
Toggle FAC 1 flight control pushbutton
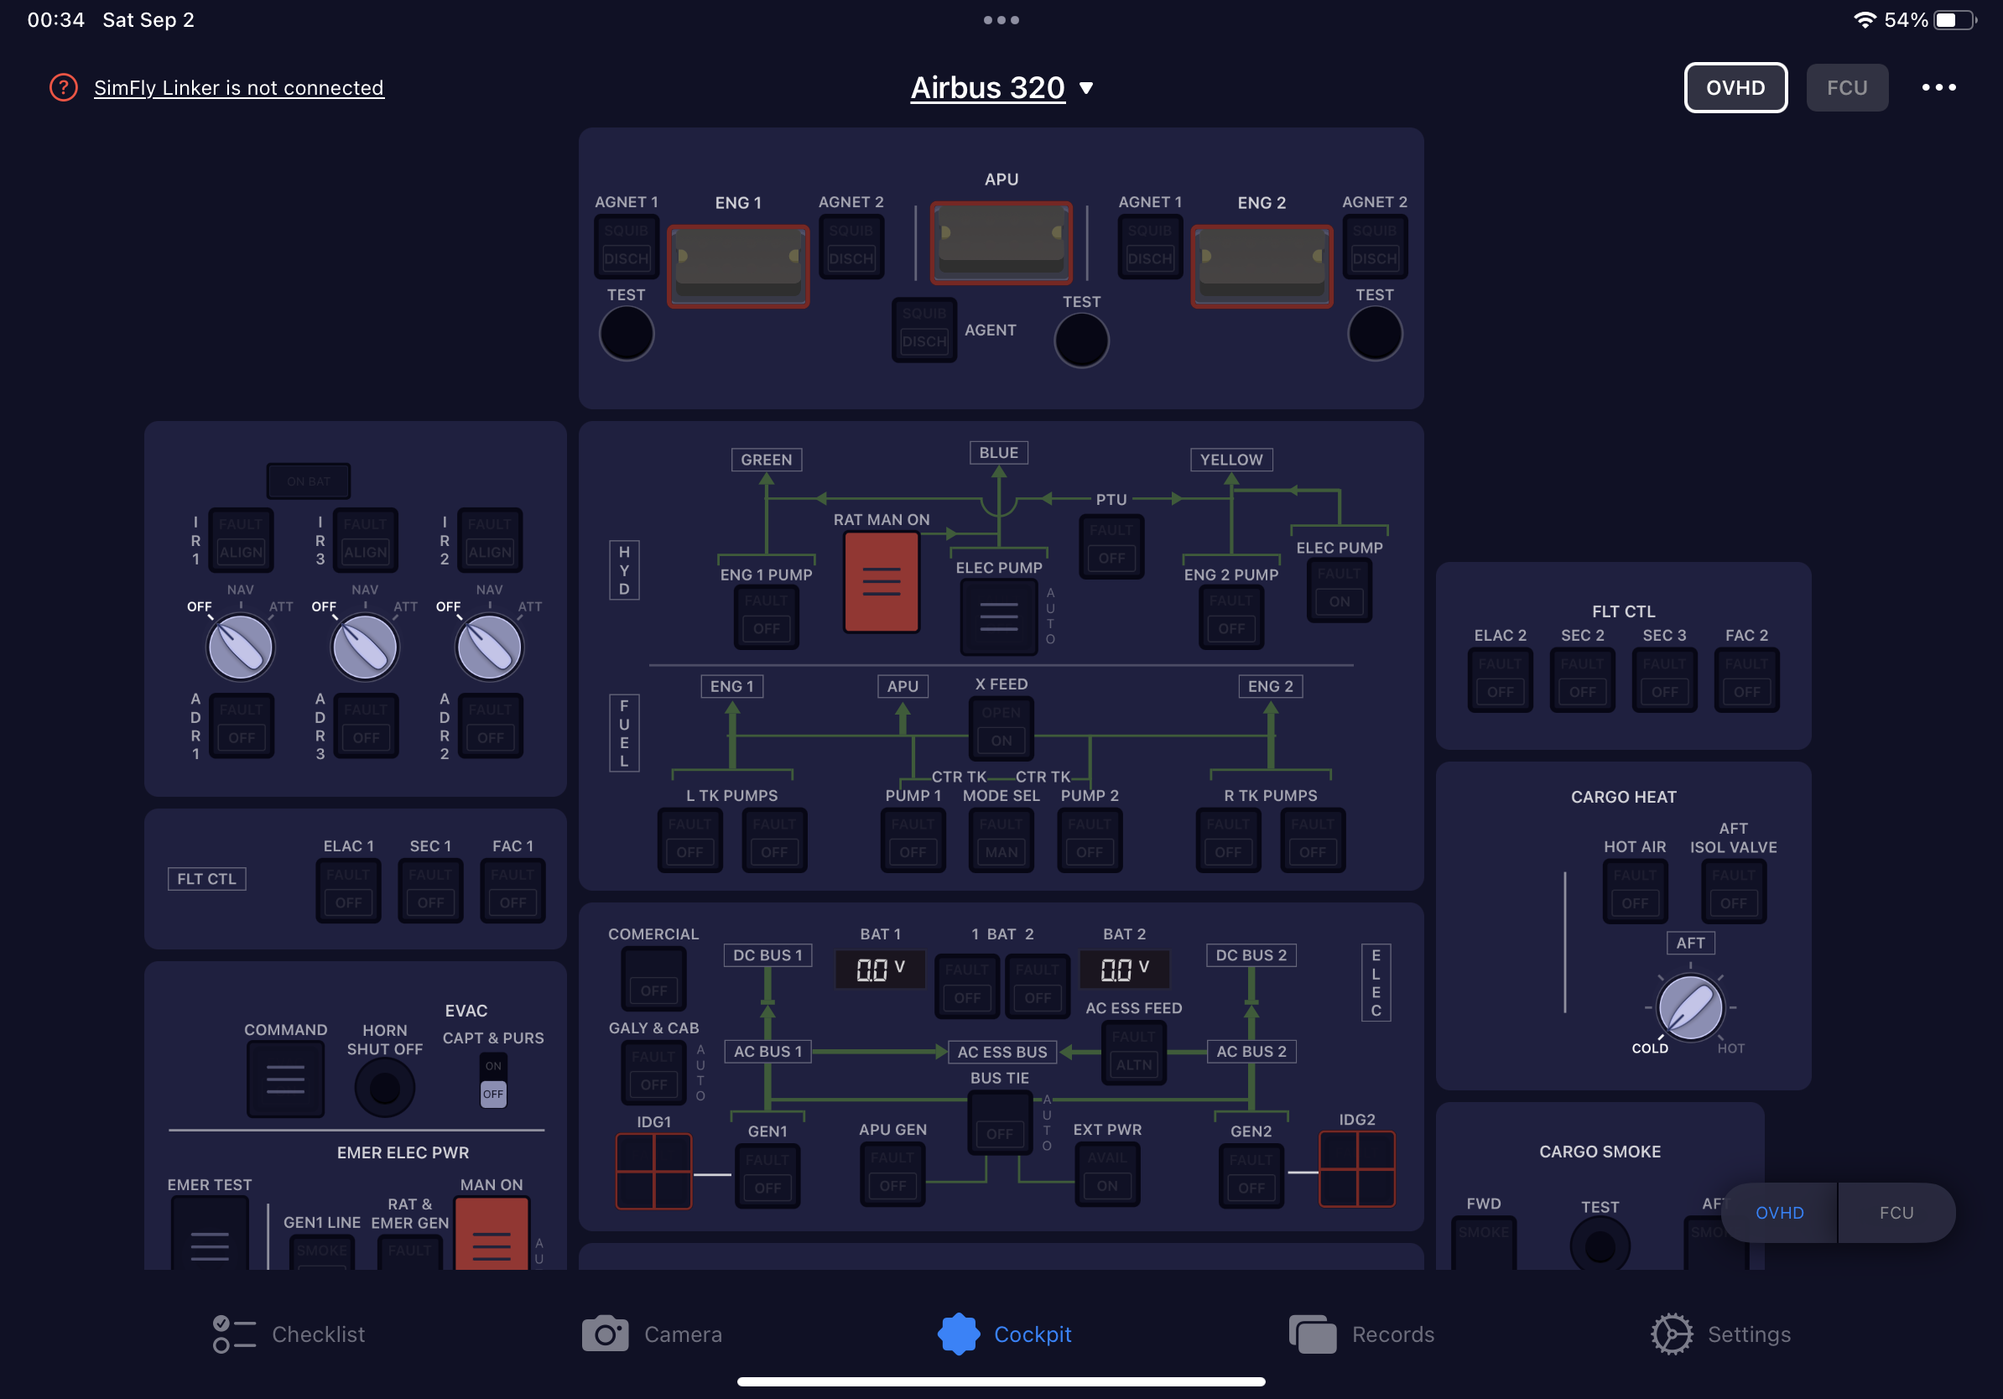(x=512, y=890)
